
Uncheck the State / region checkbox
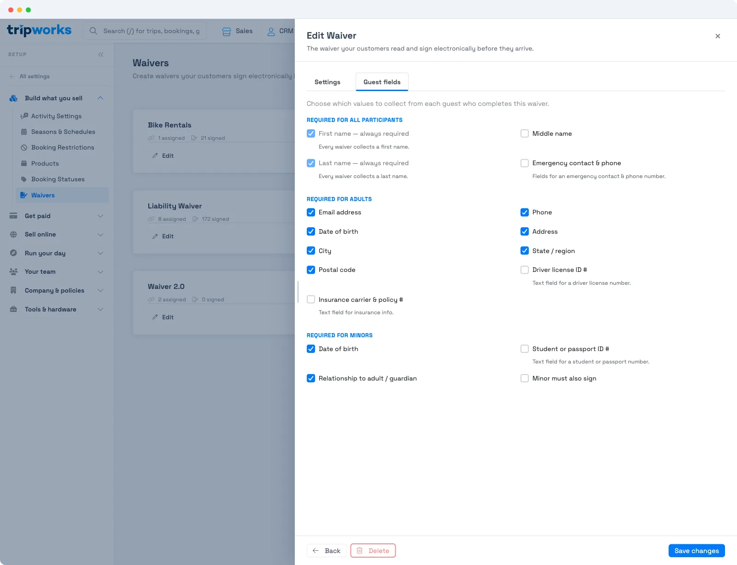pyautogui.click(x=525, y=251)
